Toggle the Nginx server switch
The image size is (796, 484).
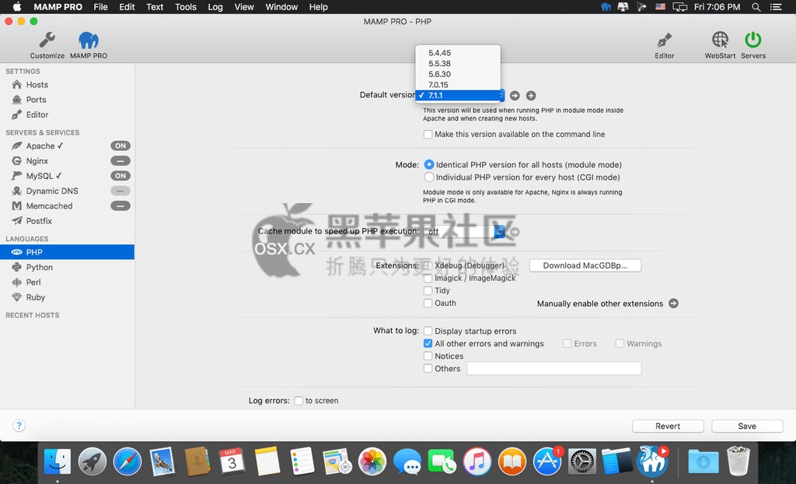pos(120,161)
